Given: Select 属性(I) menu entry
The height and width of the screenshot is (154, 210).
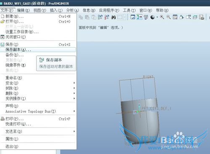Looking at the screenshot, I should point(38,139).
